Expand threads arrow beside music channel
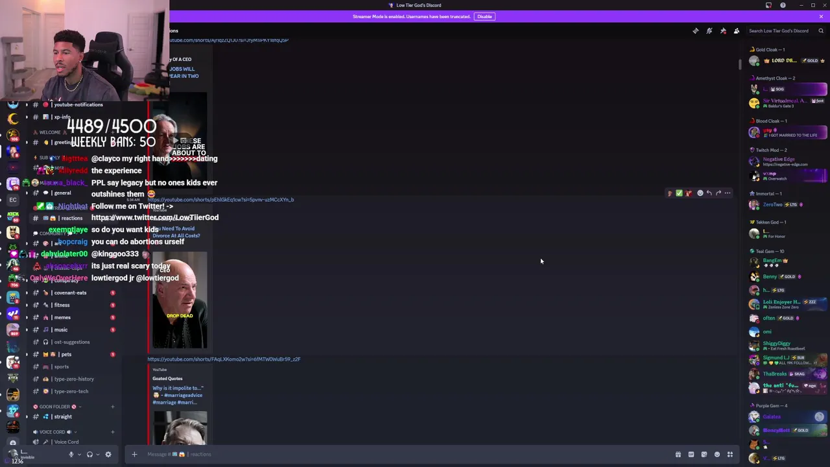 [27, 329]
